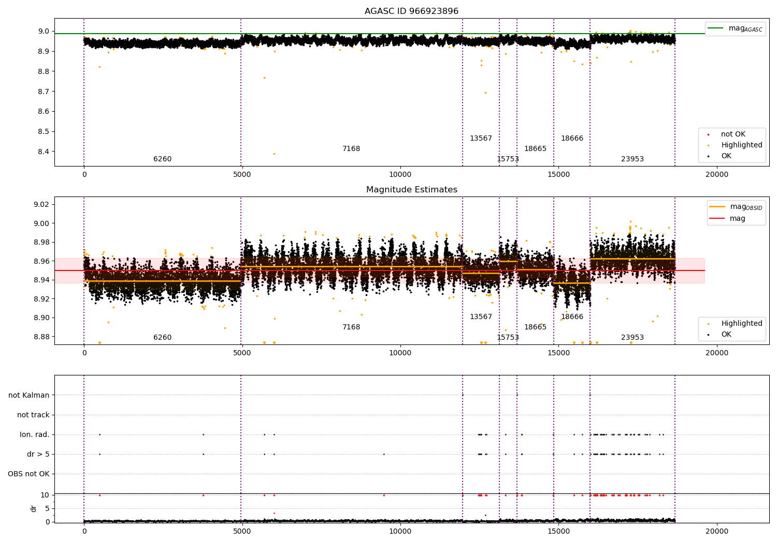Click the 9.0 y-axis tick label
Image resolution: width=777 pixels, height=543 pixels.
(x=44, y=31)
